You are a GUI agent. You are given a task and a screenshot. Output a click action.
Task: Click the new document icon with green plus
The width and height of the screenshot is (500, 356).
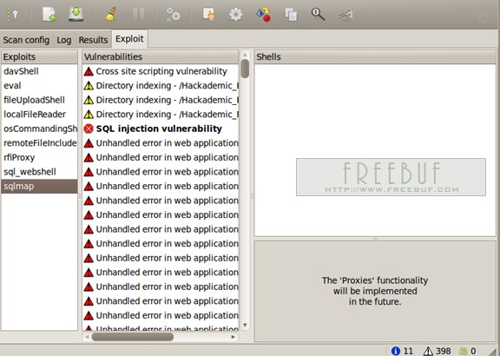coord(49,15)
